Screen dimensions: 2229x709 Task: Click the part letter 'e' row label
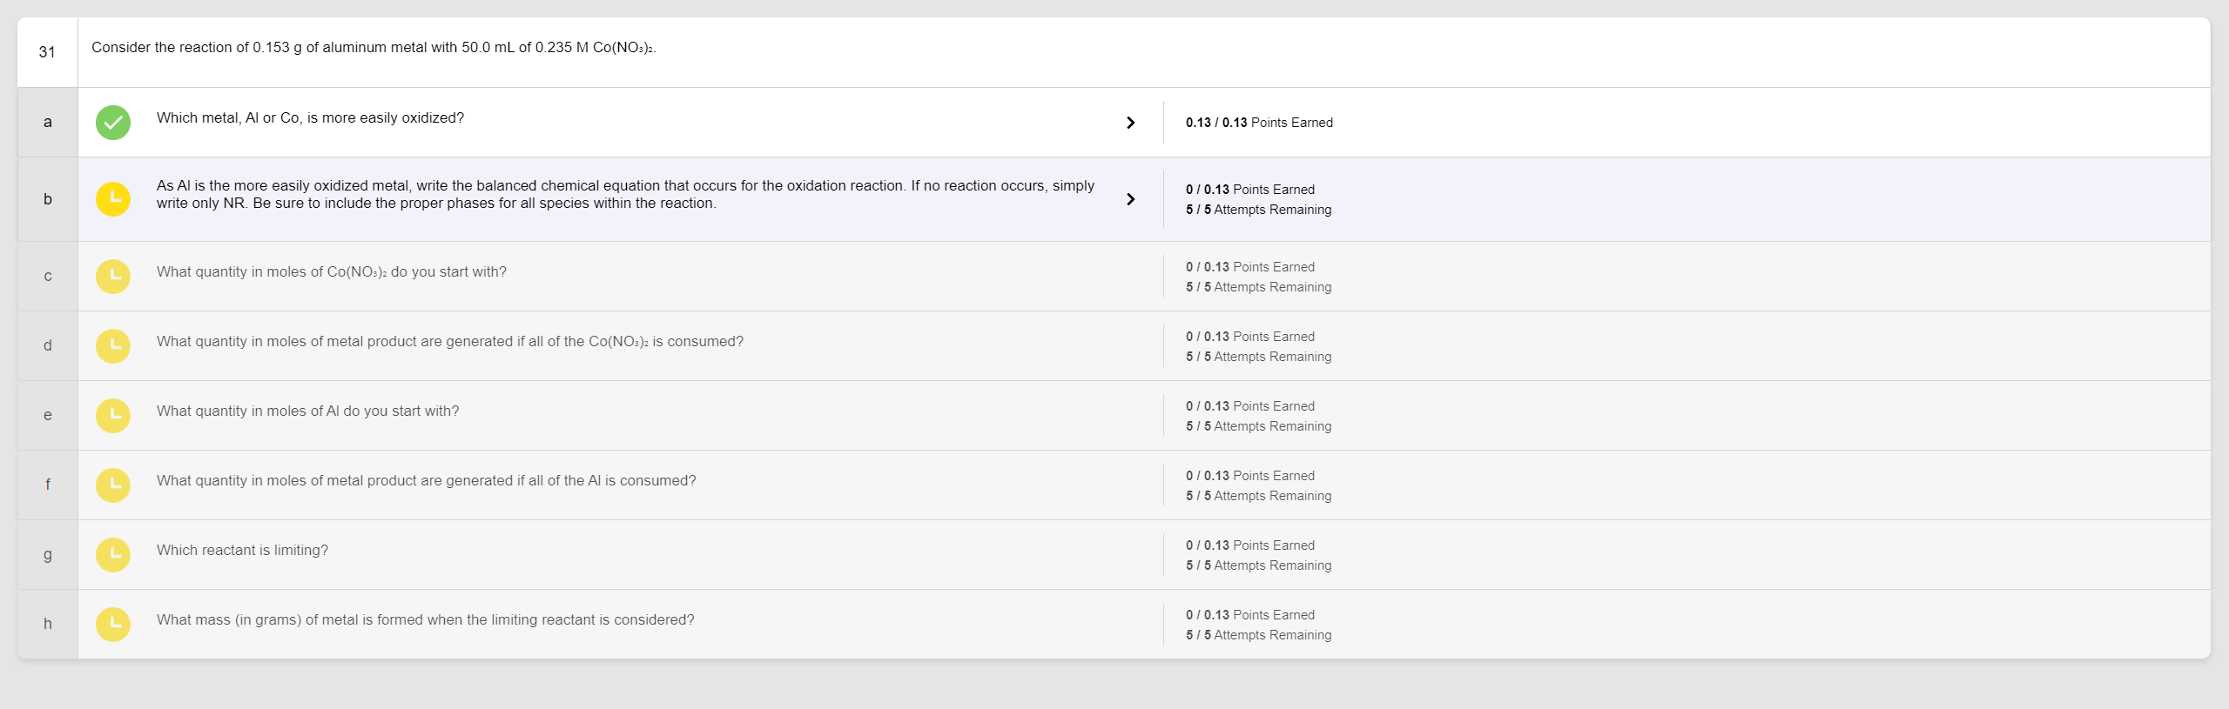[x=48, y=416]
